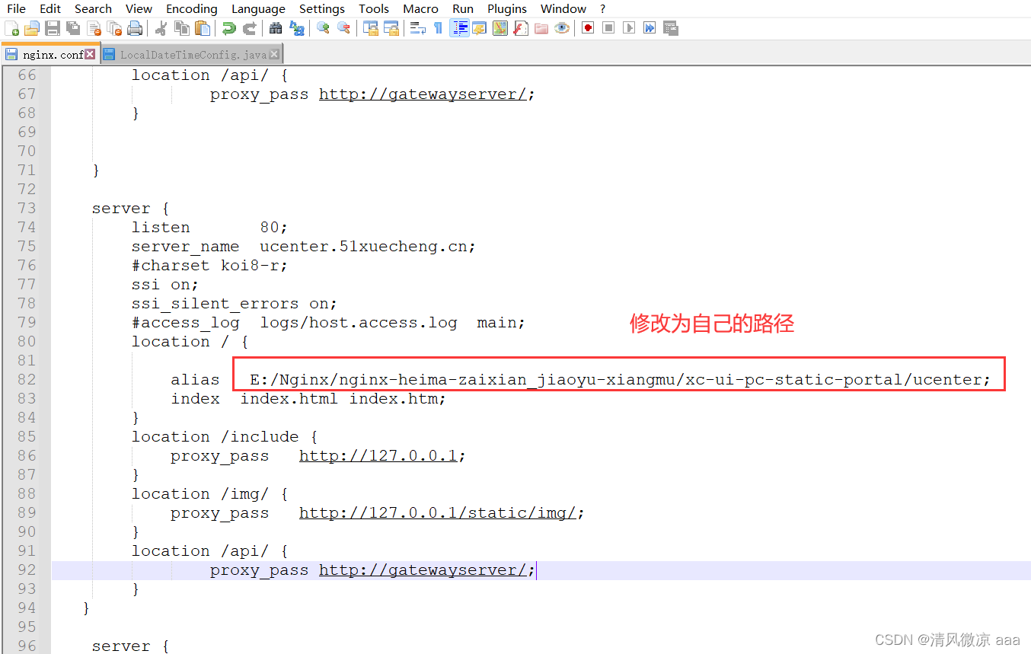Click 'ssi_silent_errors on;' text
The width and height of the screenshot is (1031, 654).
click(235, 304)
